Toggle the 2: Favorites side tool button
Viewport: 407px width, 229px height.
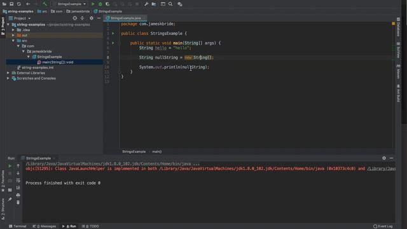coord(3,181)
